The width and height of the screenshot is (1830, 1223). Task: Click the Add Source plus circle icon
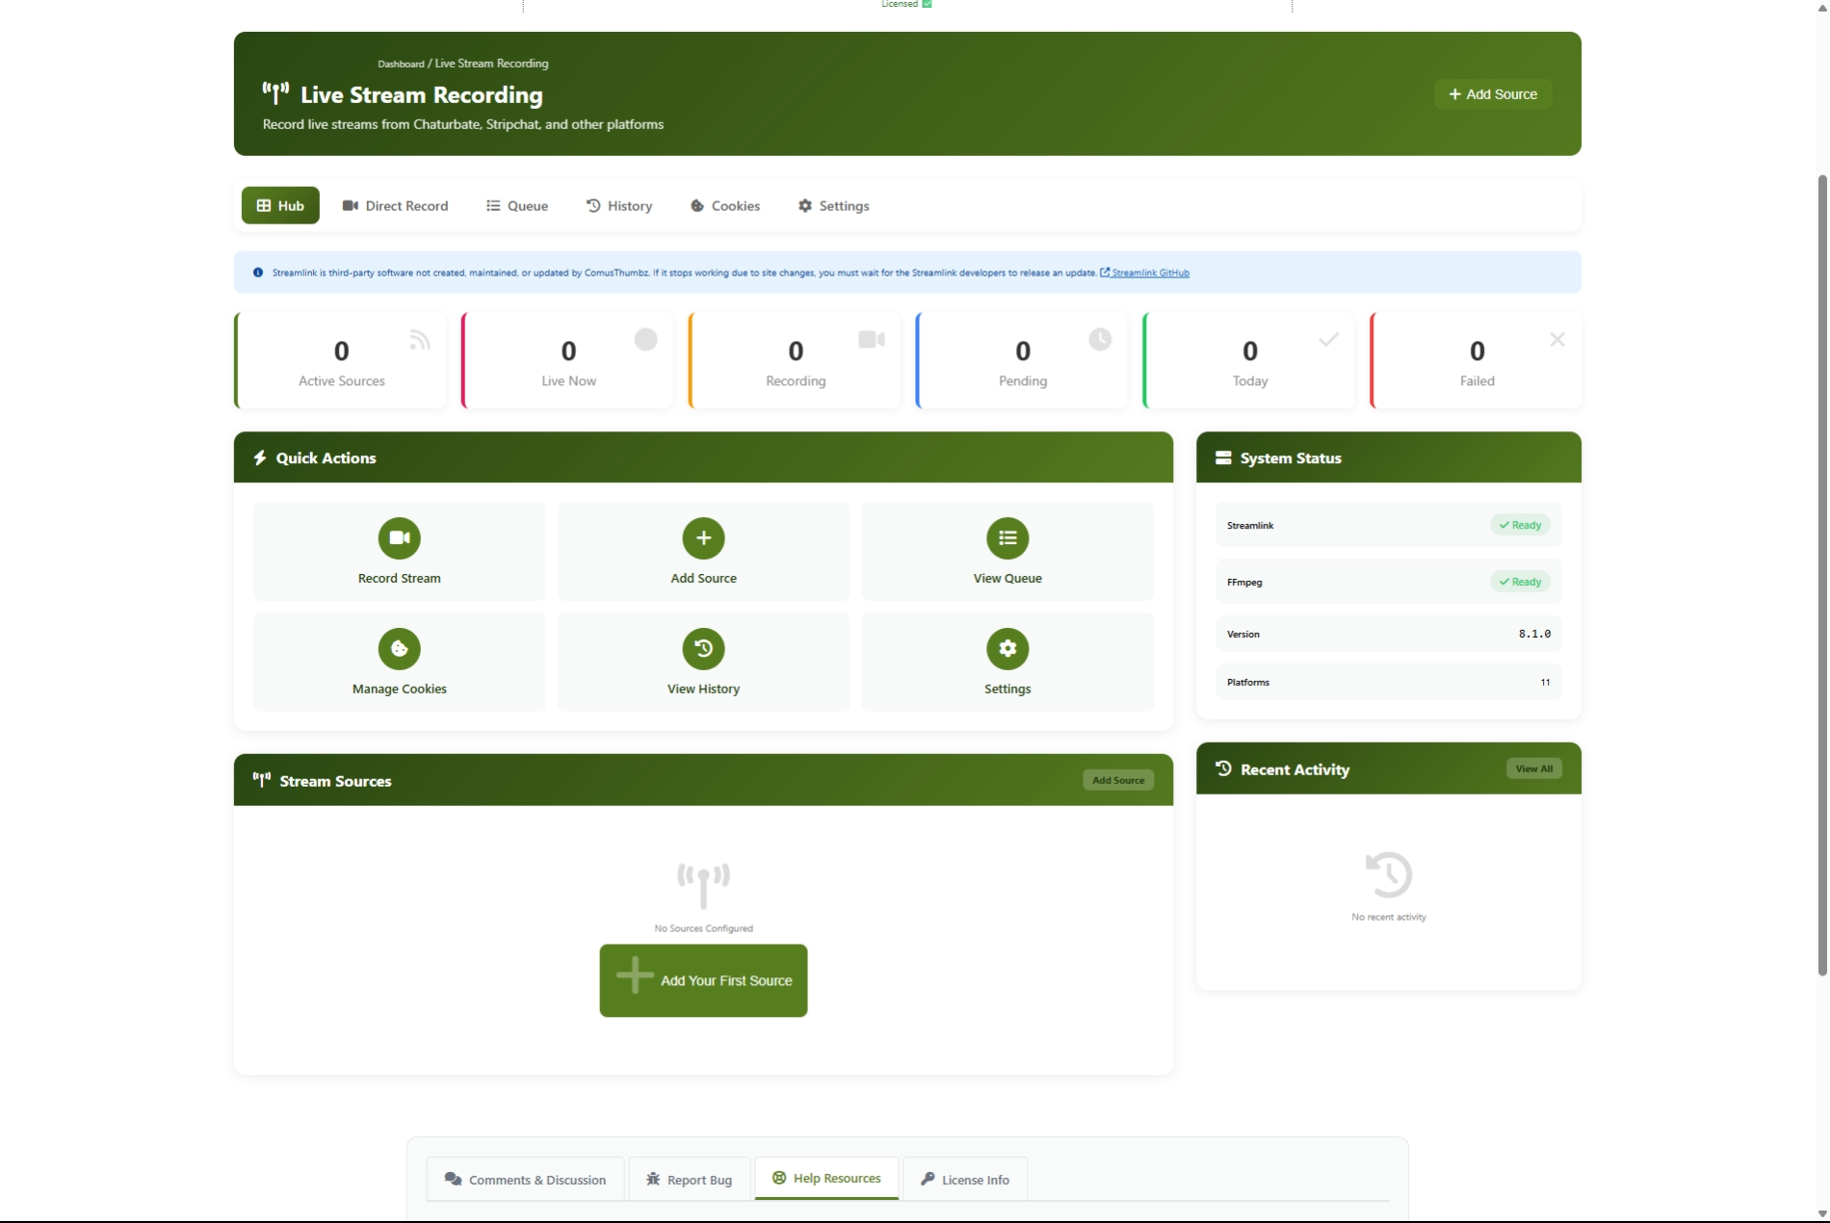tap(703, 538)
